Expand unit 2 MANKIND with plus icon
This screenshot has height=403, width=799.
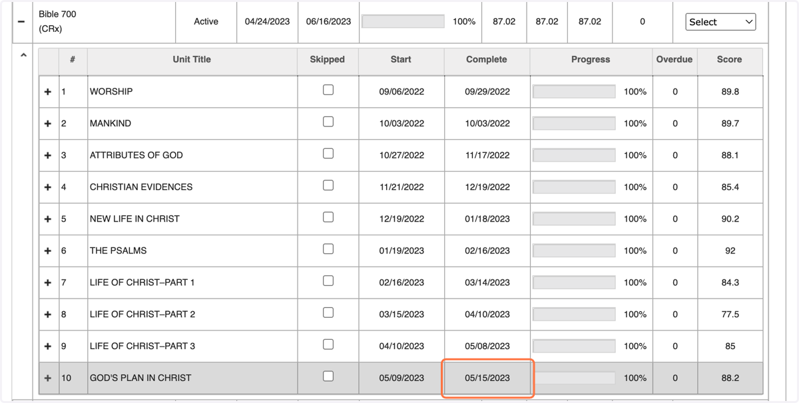tap(48, 124)
